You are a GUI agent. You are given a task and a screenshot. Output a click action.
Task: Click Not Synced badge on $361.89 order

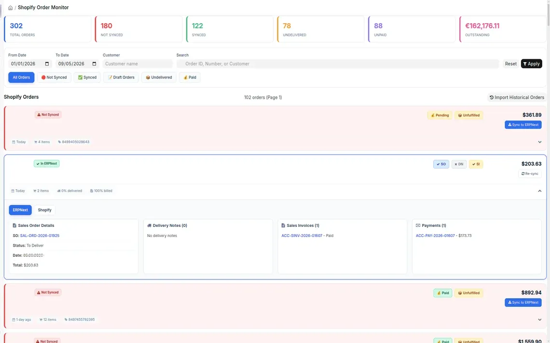(48, 115)
